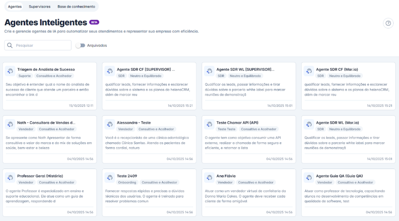
Task: Toggle the Arquivados switch
Action: coord(80,45)
